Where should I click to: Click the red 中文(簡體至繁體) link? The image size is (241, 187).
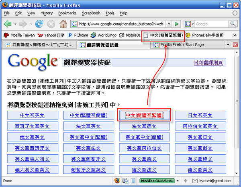tap(144, 115)
